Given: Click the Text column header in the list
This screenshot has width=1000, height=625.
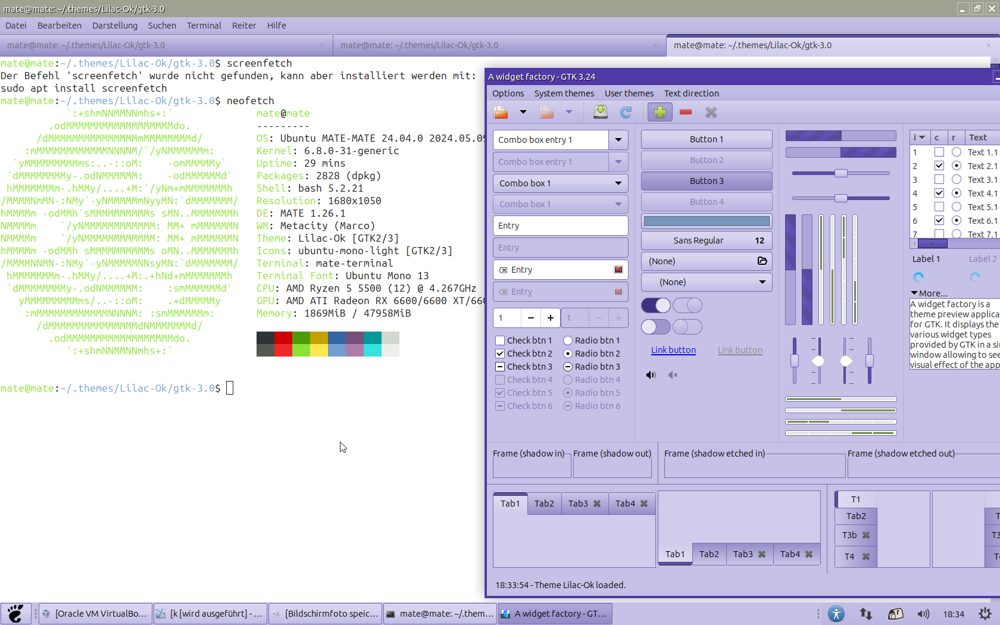Looking at the screenshot, I should [981, 137].
